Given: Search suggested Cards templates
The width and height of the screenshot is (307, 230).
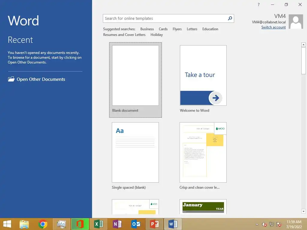Looking at the screenshot, I should pos(163,29).
